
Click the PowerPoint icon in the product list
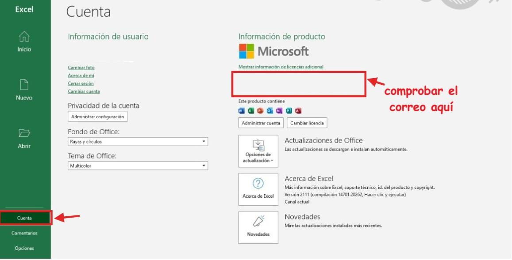click(x=260, y=111)
